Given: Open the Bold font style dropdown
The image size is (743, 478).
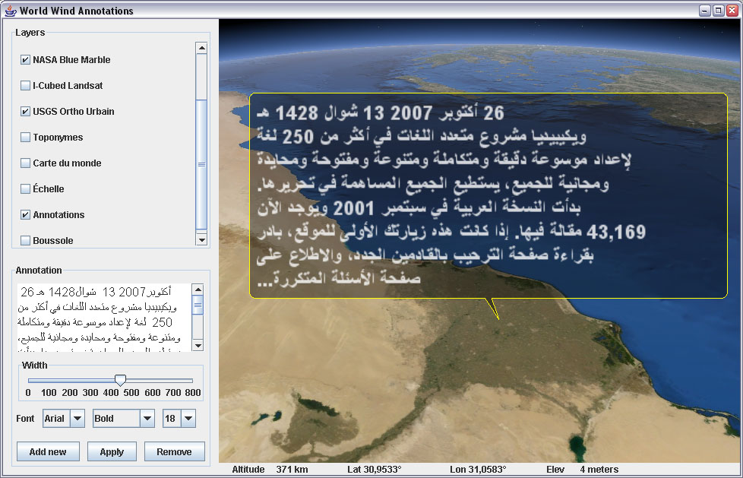Looking at the screenshot, I should 147,419.
